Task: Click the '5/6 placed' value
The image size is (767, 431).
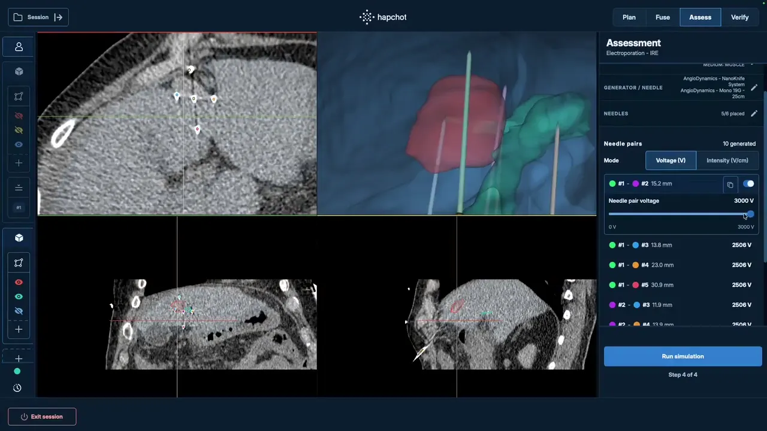Action: click(733, 113)
